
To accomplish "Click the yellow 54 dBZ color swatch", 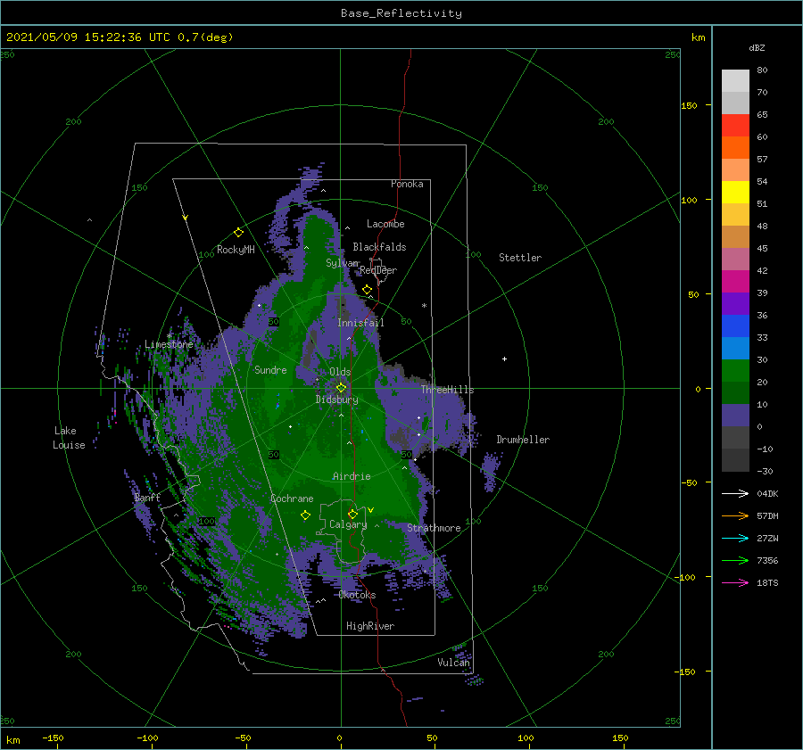I will tap(735, 192).
